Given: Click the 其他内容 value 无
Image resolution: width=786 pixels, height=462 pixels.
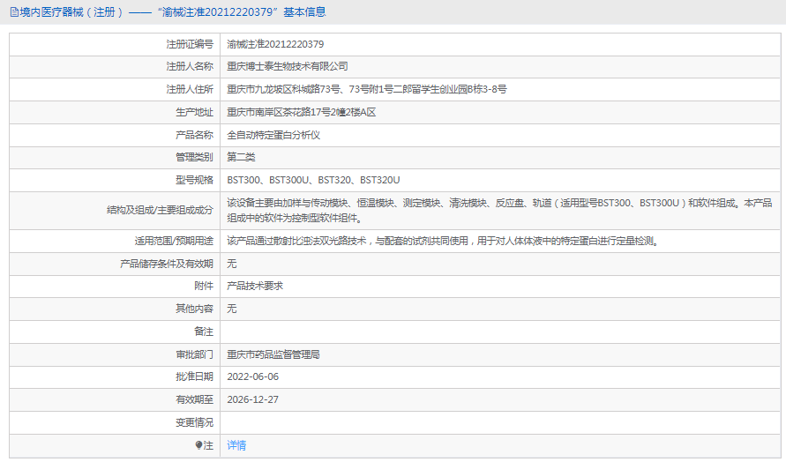Looking at the screenshot, I should click(232, 309).
